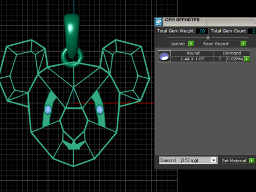Click the green arrow next to Save Report

[x=243, y=44]
